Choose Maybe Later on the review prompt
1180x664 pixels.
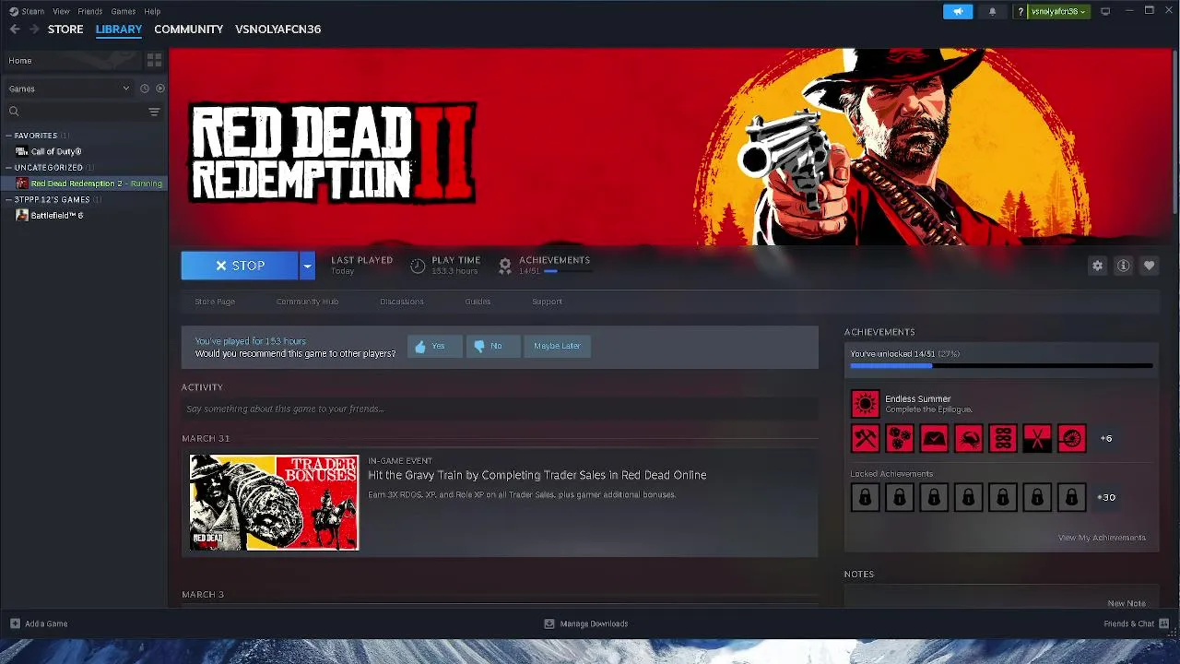(x=557, y=346)
